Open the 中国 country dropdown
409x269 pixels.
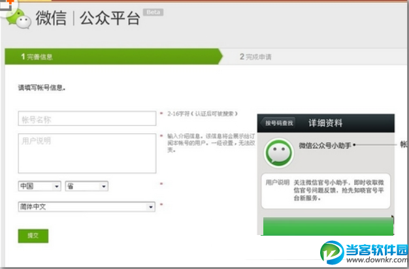tap(39, 186)
